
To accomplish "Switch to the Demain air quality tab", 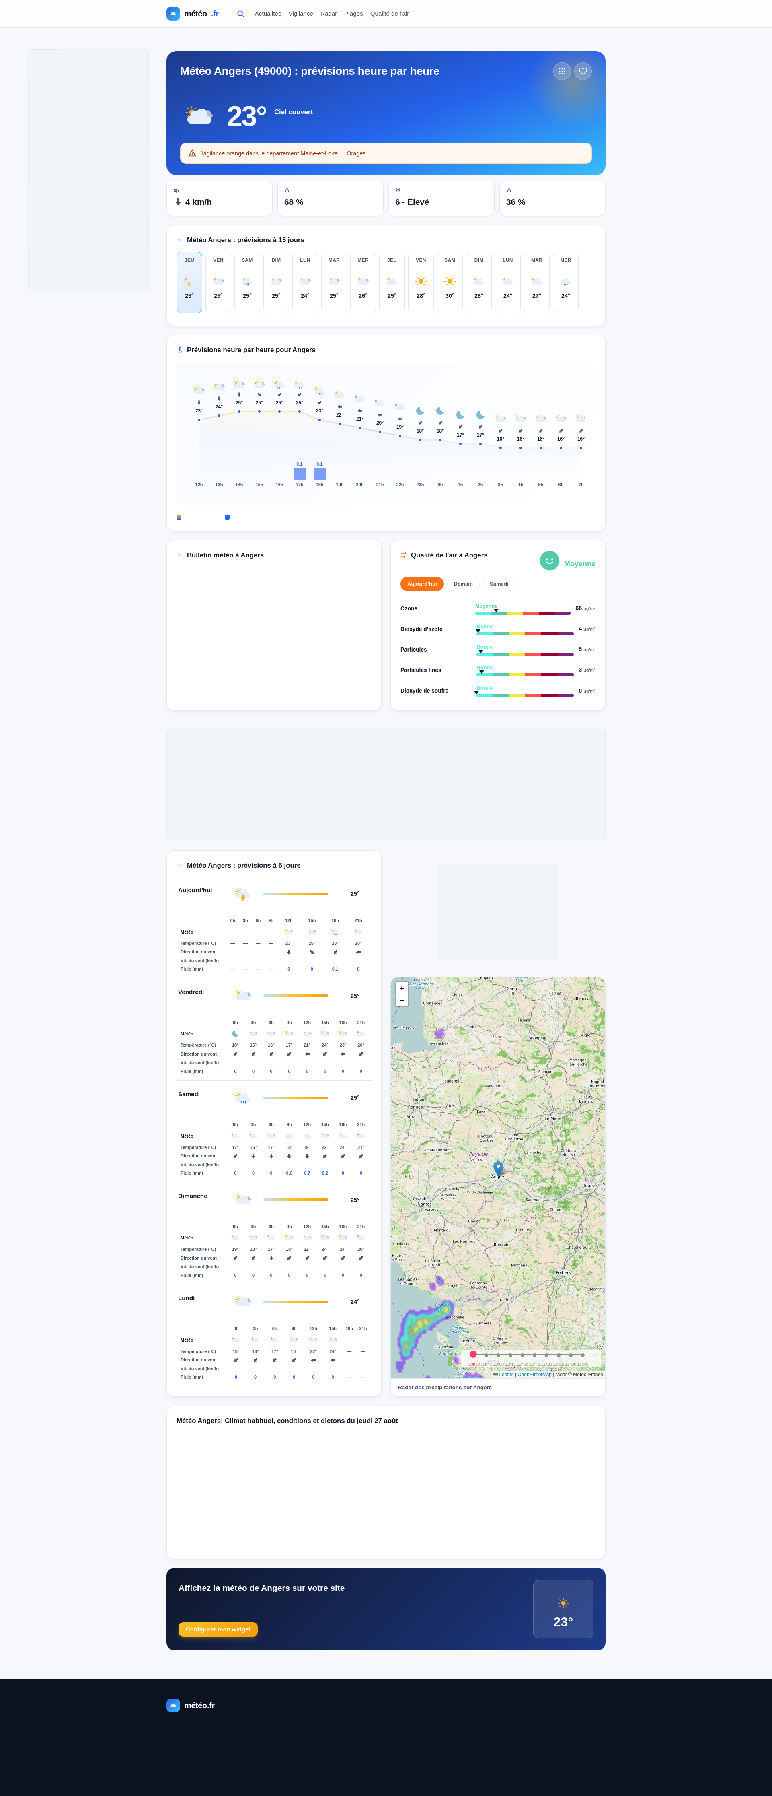I will pyautogui.click(x=463, y=584).
